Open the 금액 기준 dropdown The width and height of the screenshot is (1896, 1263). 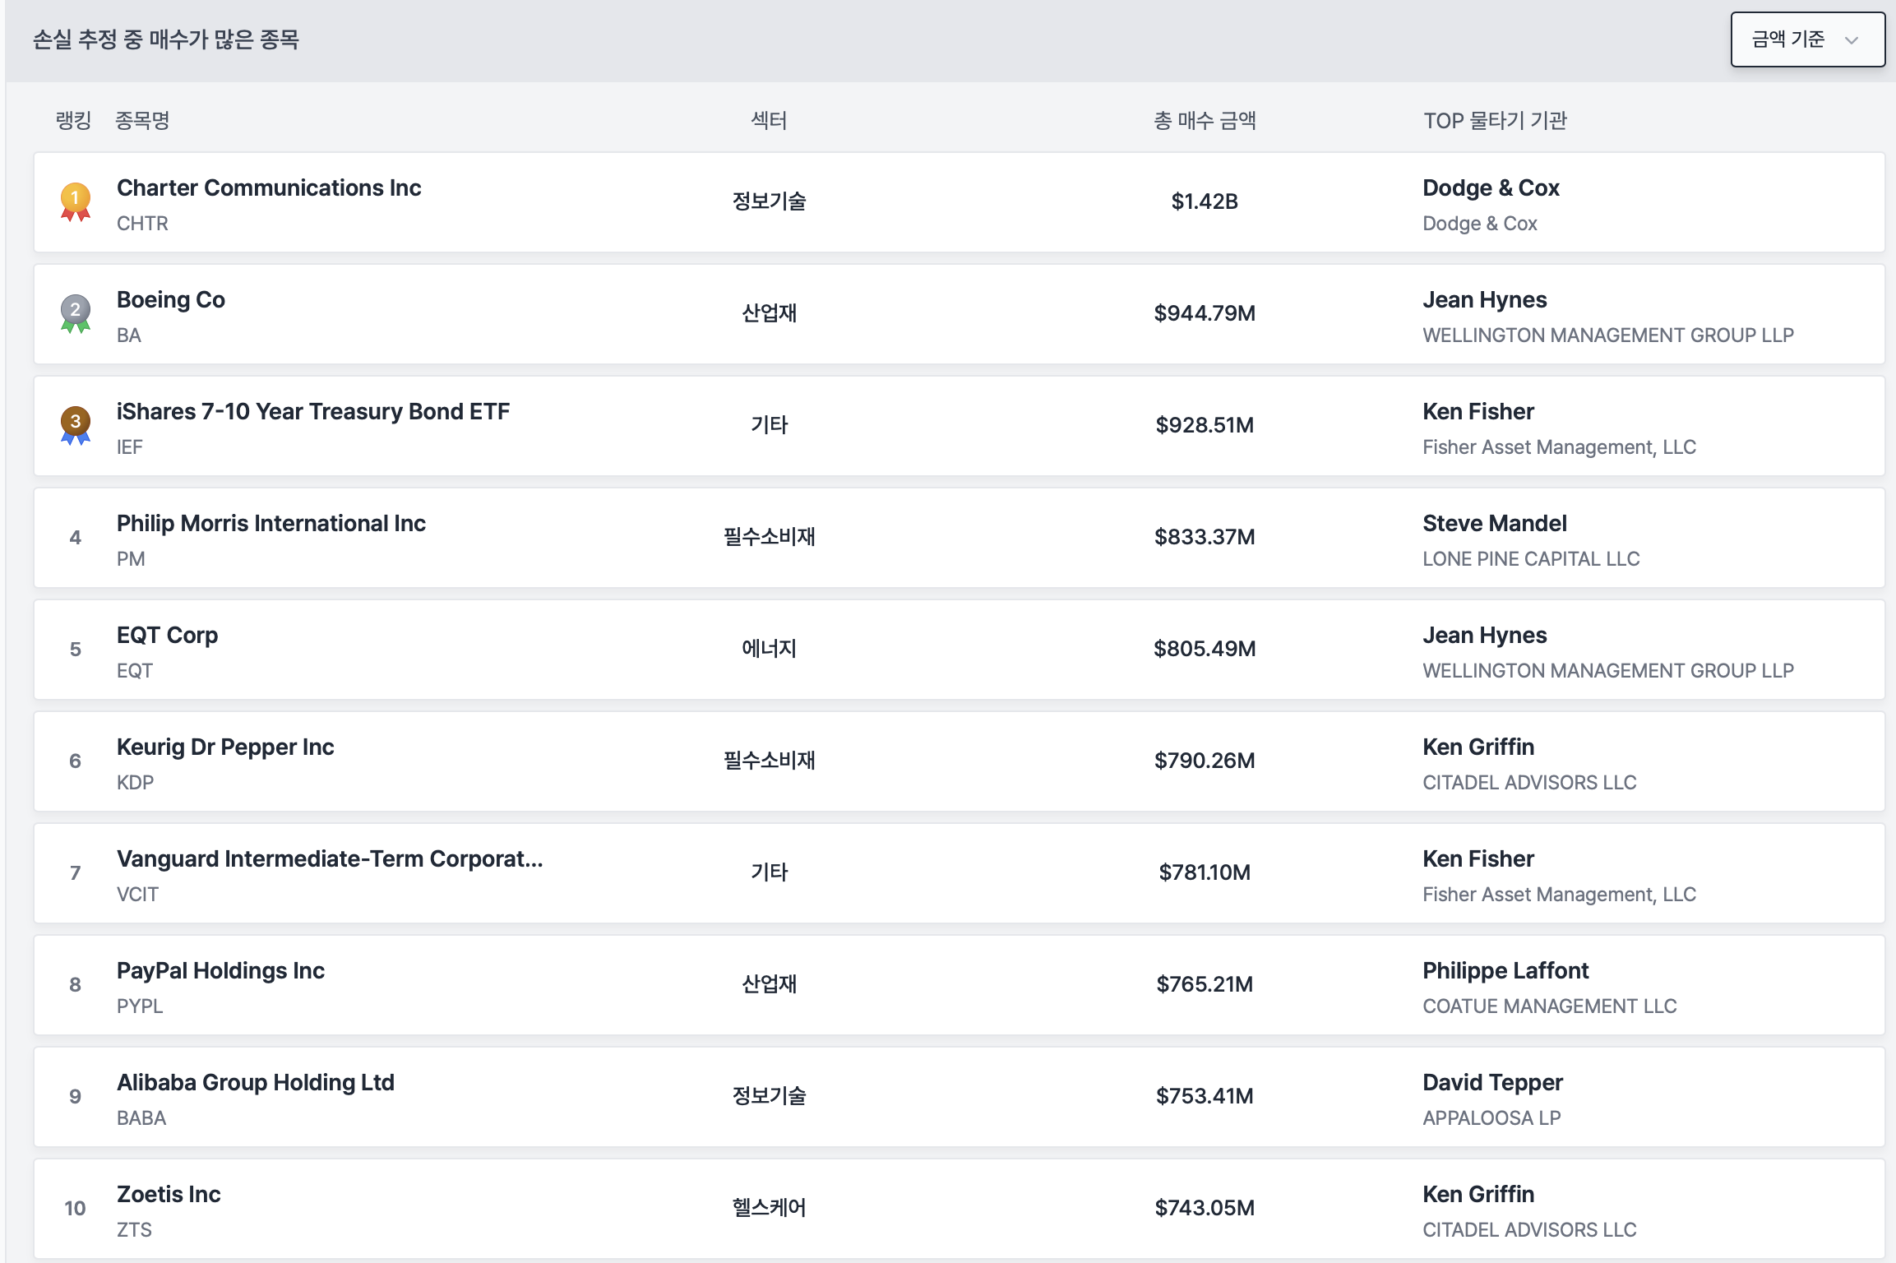click(1806, 39)
